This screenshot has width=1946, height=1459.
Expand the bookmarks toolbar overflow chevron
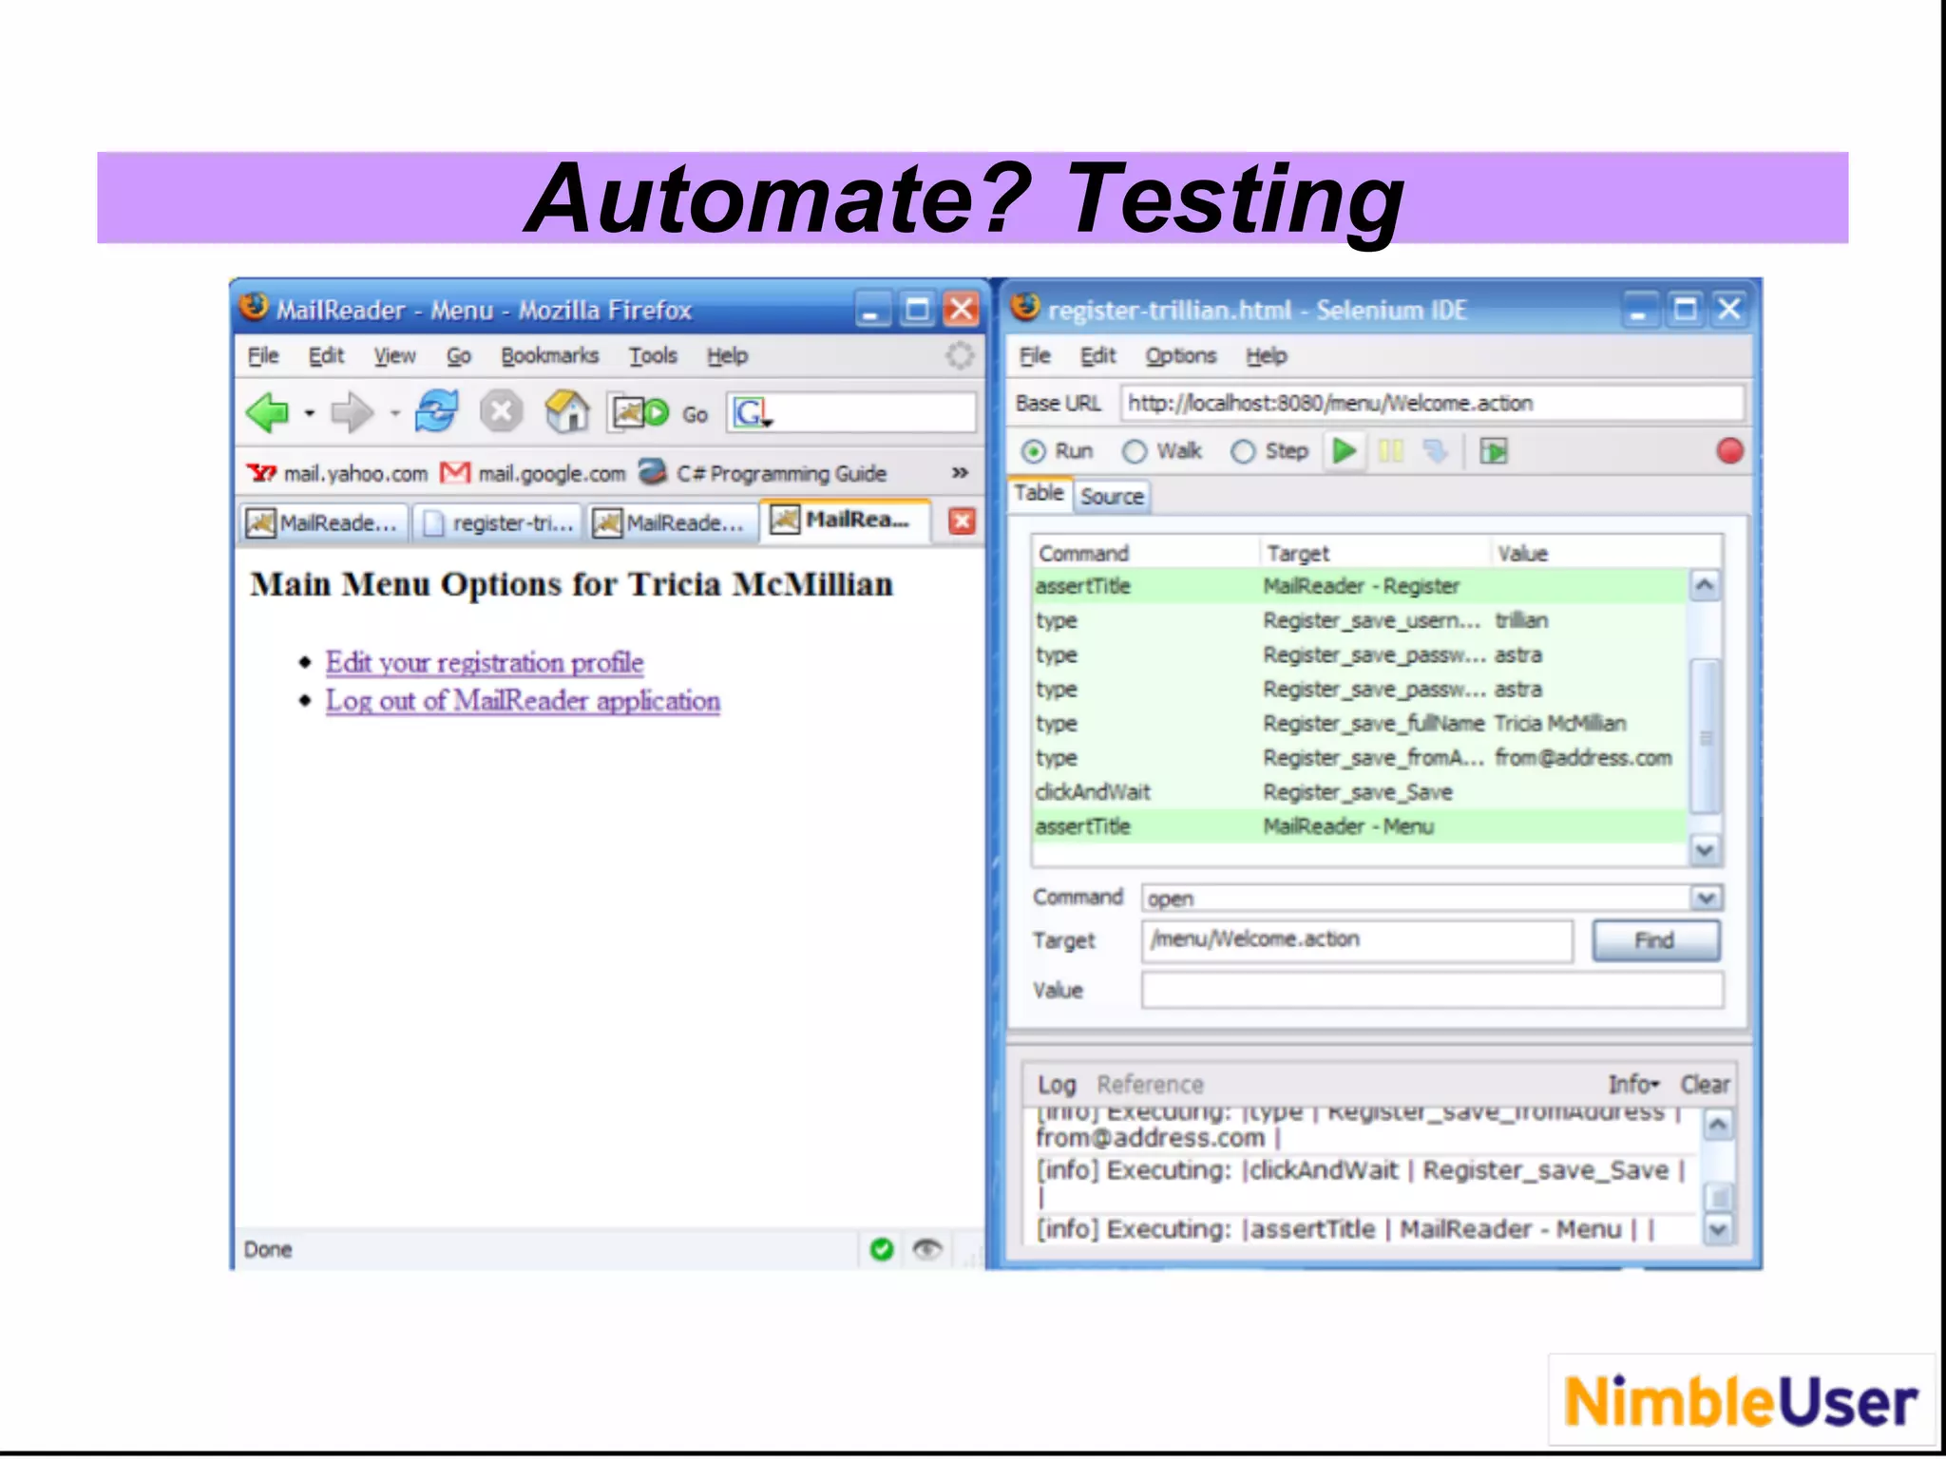(x=960, y=473)
